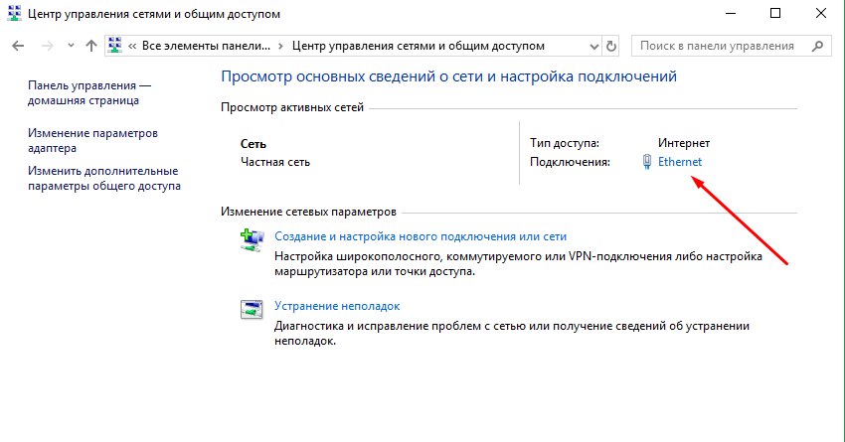The image size is (845, 442).
Task: Click the network icon in address bar
Action: point(114,46)
